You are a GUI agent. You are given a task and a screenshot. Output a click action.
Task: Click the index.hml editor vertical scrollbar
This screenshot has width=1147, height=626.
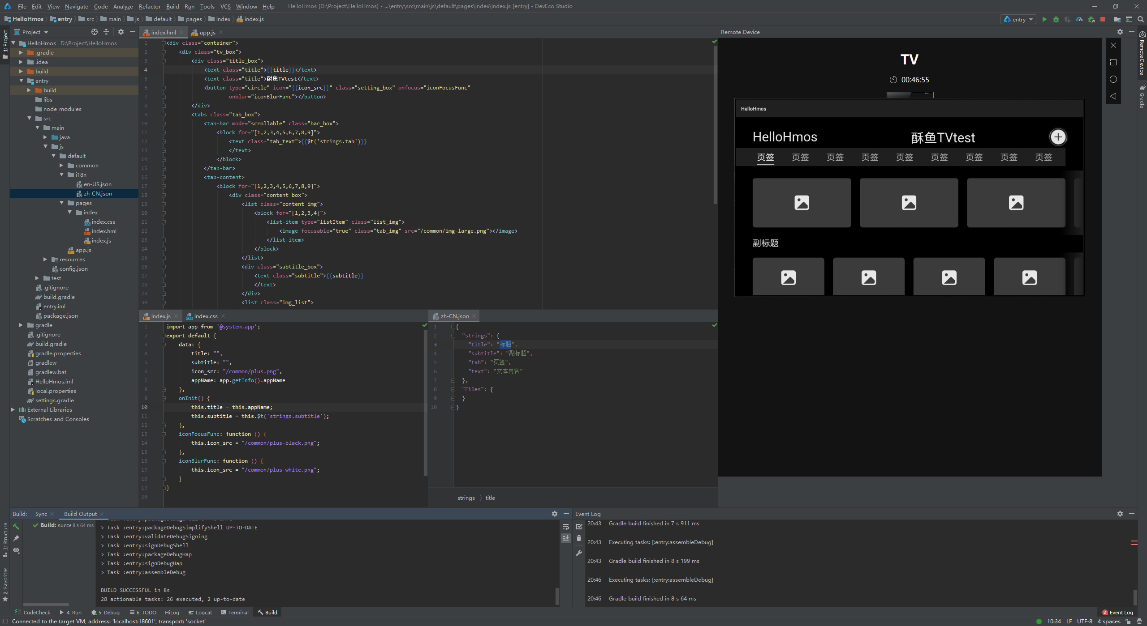(716, 125)
